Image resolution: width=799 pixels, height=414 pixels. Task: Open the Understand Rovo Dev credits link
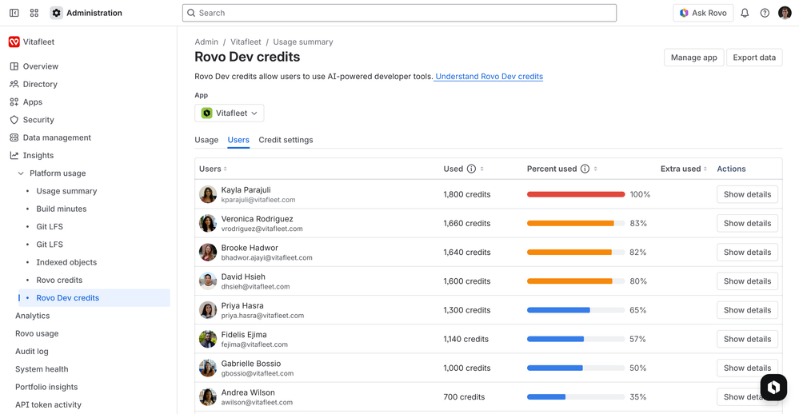tap(489, 77)
